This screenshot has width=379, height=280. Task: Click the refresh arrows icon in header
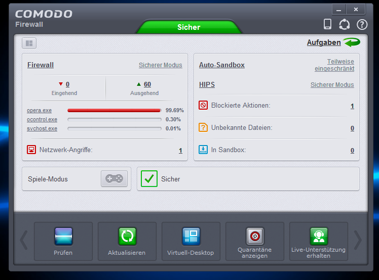345,24
